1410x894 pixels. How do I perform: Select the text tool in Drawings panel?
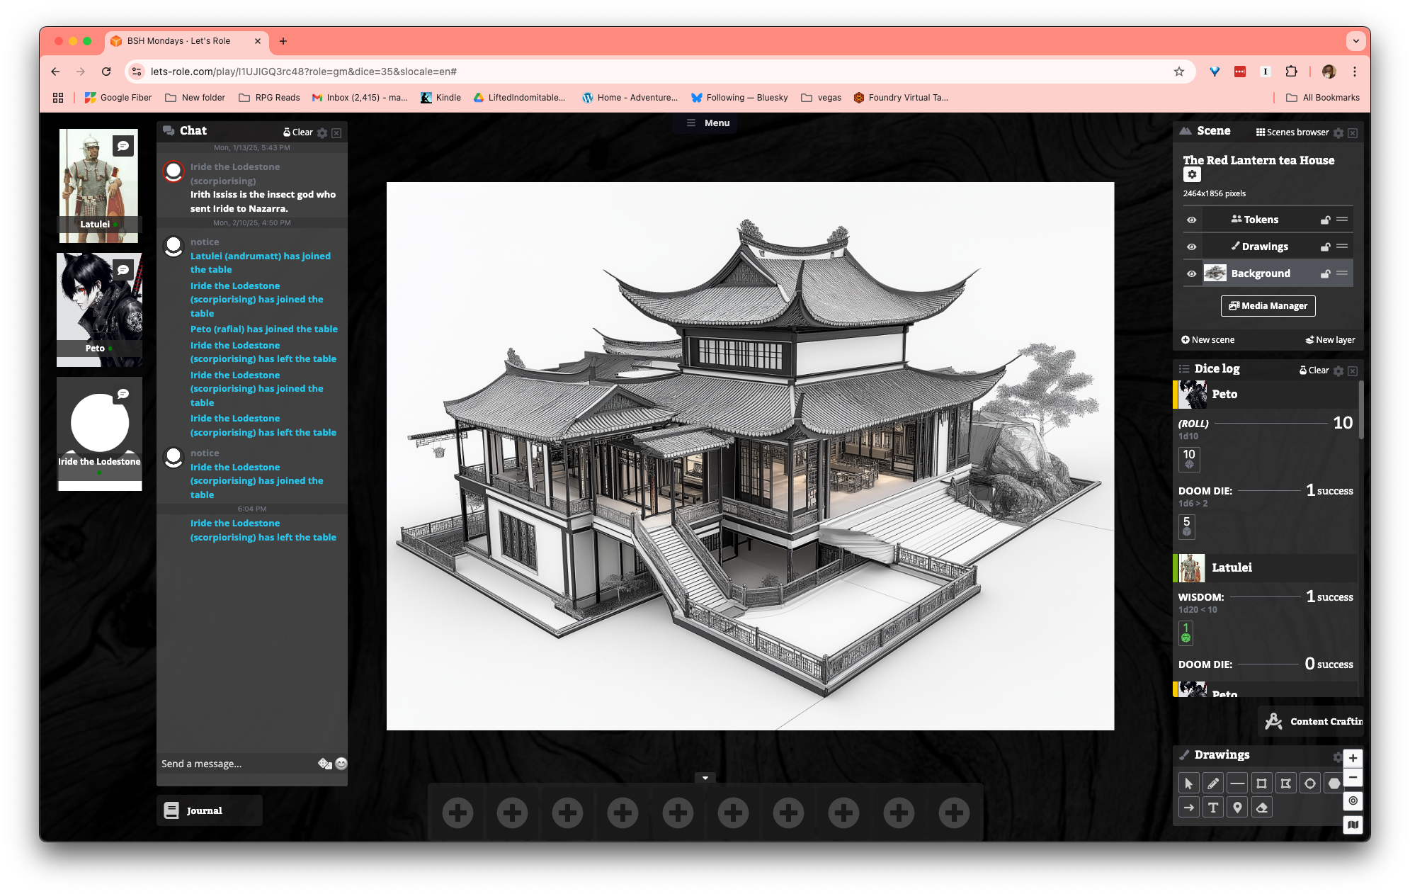tap(1213, 808)
